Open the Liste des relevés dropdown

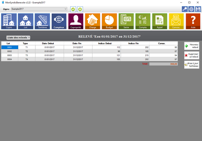point(18,37)
